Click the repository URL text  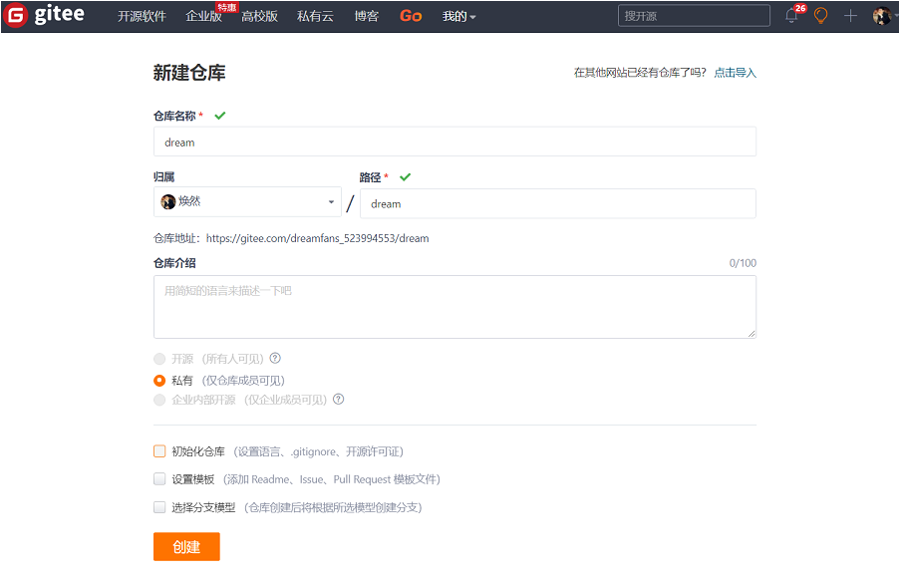click(x=317, y=238)
